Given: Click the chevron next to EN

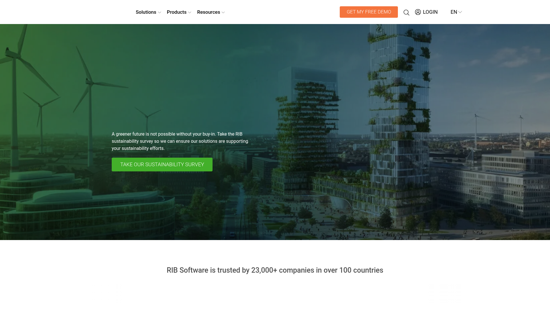Looking at the screenshot, I should pos(460,12).
